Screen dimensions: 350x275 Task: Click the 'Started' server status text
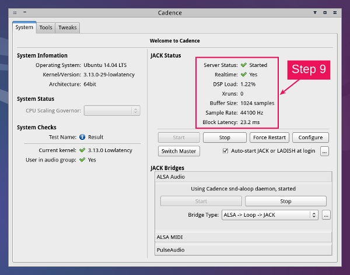(x=258, y=65)
